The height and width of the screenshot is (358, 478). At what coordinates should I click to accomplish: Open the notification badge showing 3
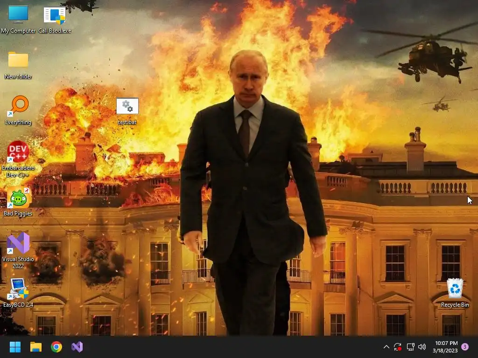coord(465,347)
